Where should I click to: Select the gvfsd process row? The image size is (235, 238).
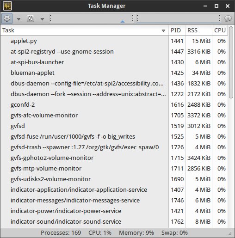point(114,126)
